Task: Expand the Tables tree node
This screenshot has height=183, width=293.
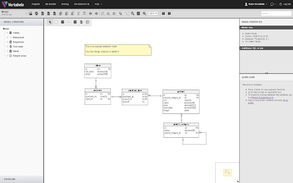Action: click(x=7, y=33)
